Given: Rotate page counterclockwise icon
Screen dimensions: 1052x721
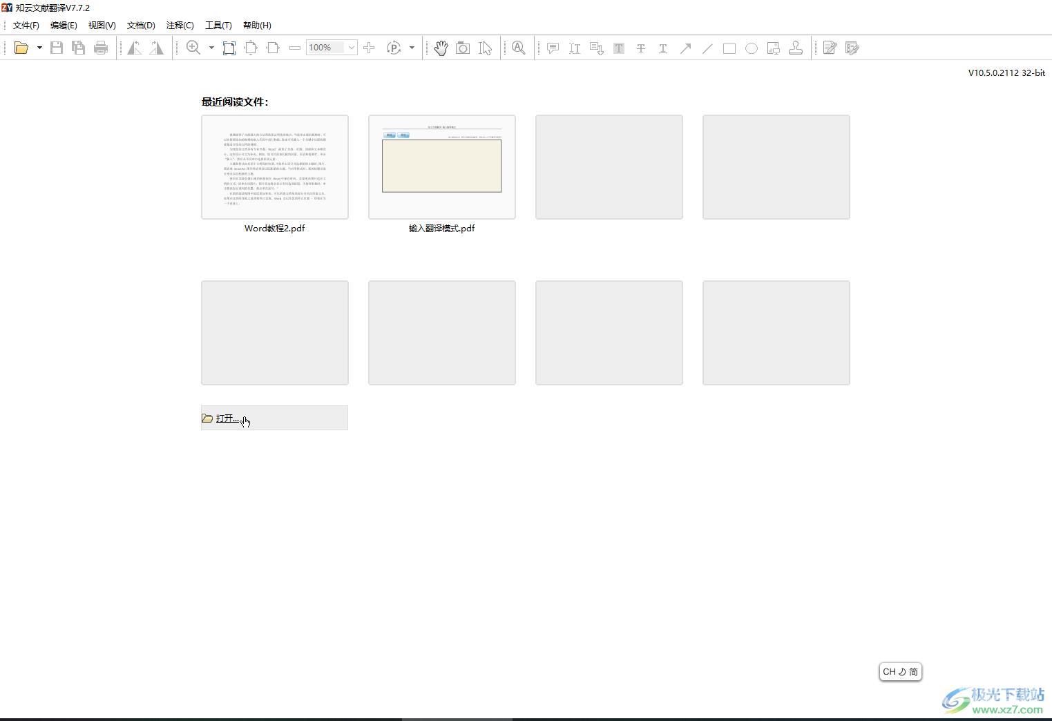Looking at the screenshot, I should [x=135, y=48].
